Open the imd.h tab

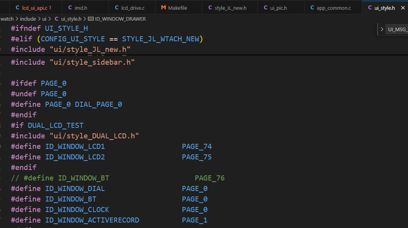pyautogui.click(x=85, y=8)
